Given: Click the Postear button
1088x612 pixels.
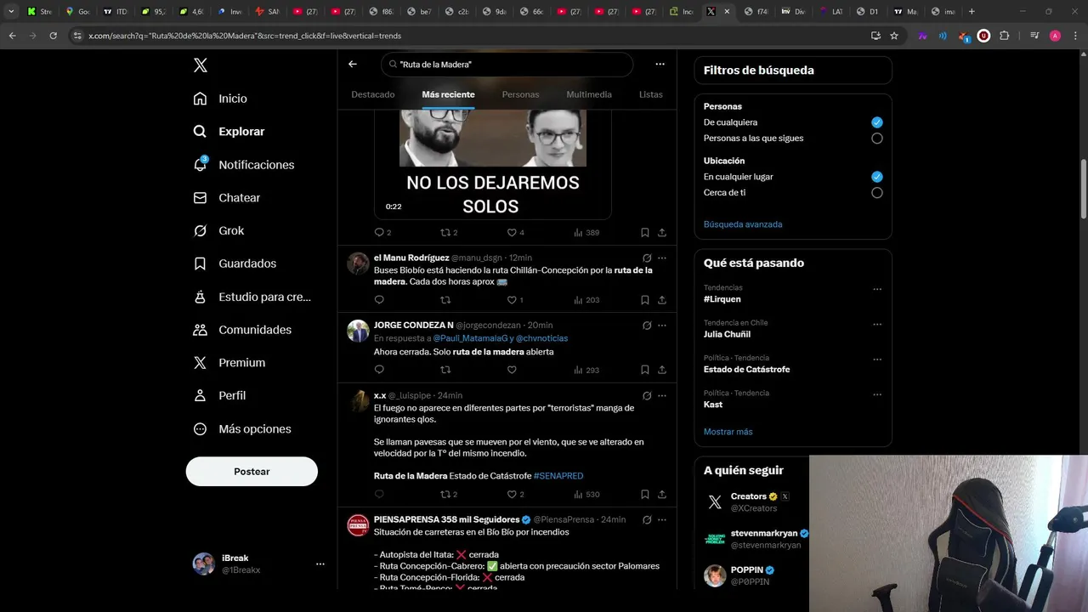Looking at the screenshot, I should coord(252,472).
